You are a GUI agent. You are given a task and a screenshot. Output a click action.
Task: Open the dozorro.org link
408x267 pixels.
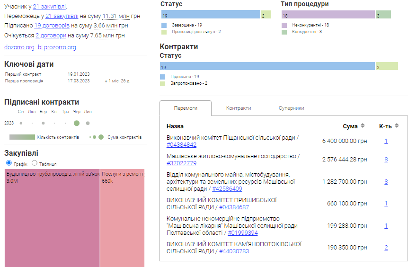tap(19, 47)
